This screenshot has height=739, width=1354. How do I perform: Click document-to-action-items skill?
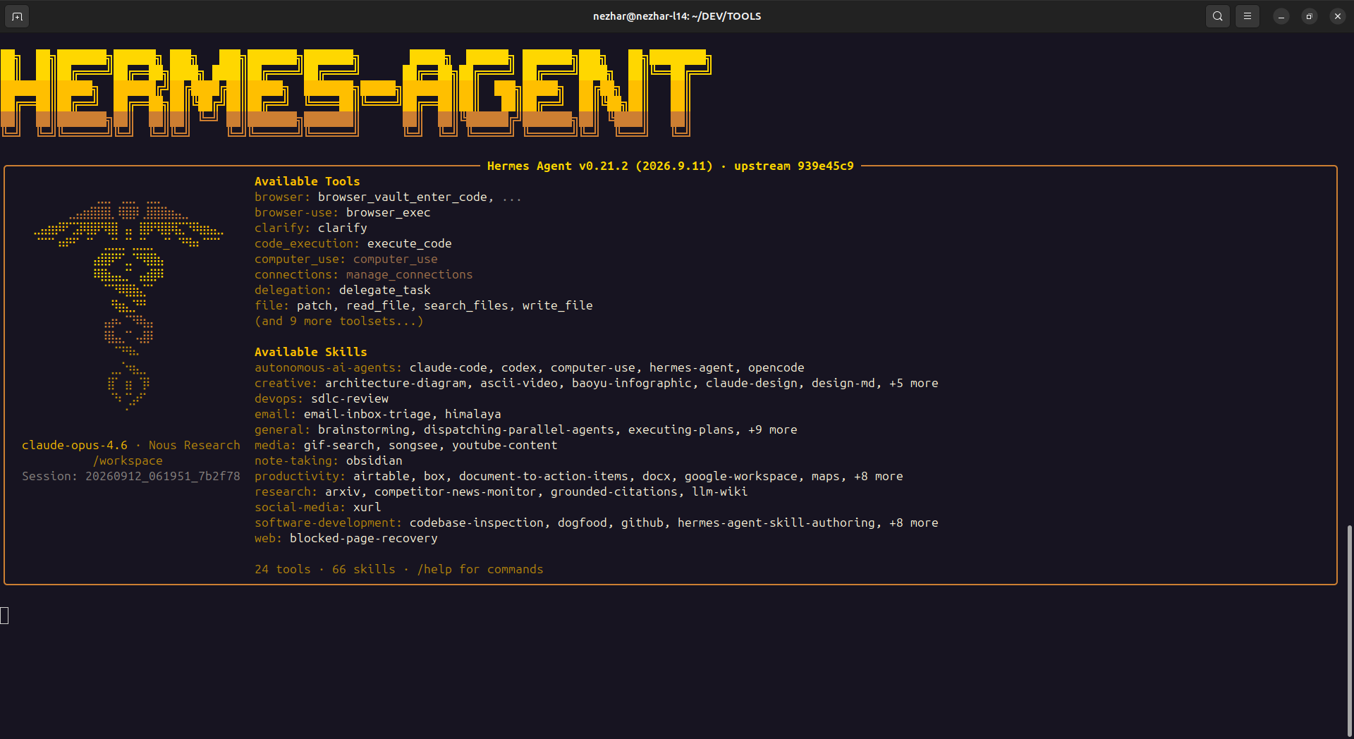coord(543,476)
